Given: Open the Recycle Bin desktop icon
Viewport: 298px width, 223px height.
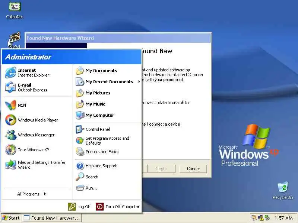Looking at the screenshot, I should [283, 187].
